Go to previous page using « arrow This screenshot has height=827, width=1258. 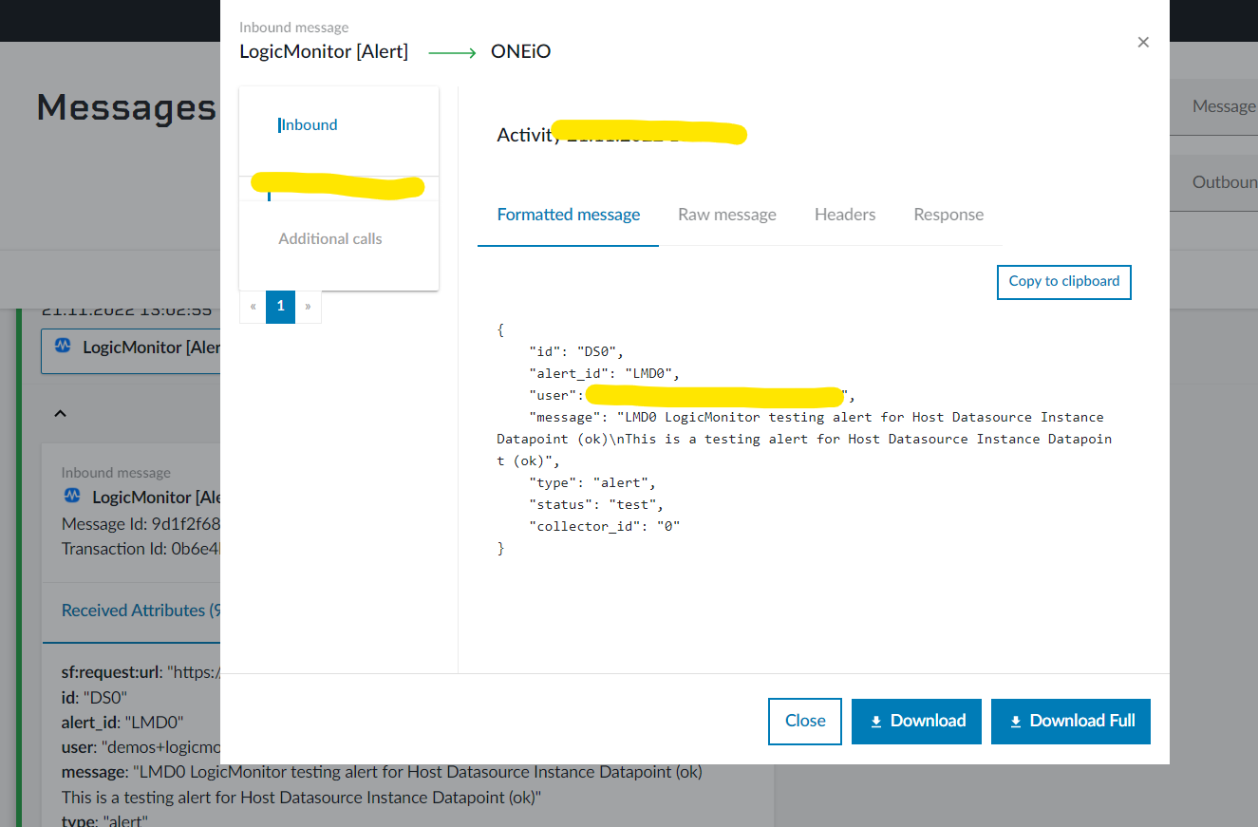(253, 307)
